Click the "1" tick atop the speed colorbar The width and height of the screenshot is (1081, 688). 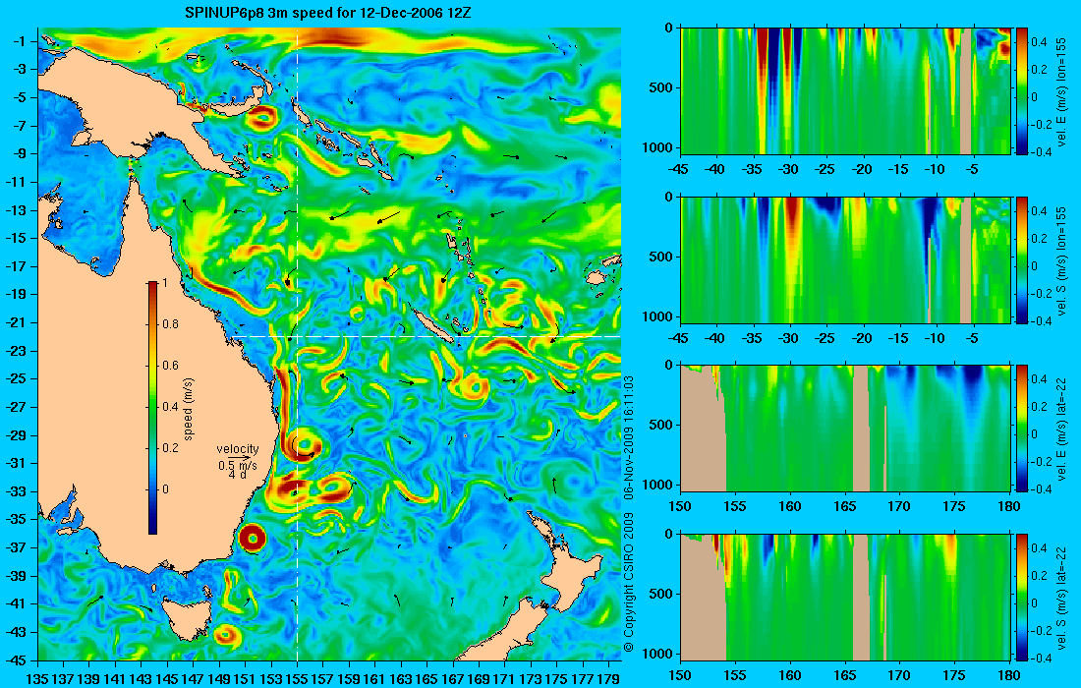click(x=165, y=283)
